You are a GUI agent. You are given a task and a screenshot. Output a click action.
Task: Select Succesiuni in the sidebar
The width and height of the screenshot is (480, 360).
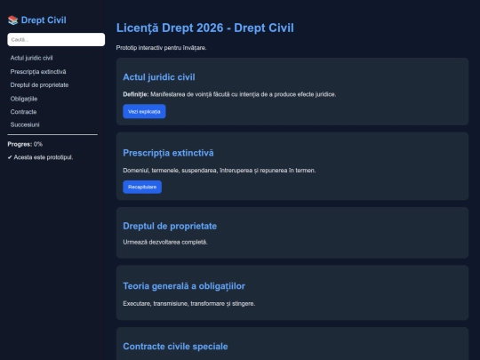(x=25, y=124)
